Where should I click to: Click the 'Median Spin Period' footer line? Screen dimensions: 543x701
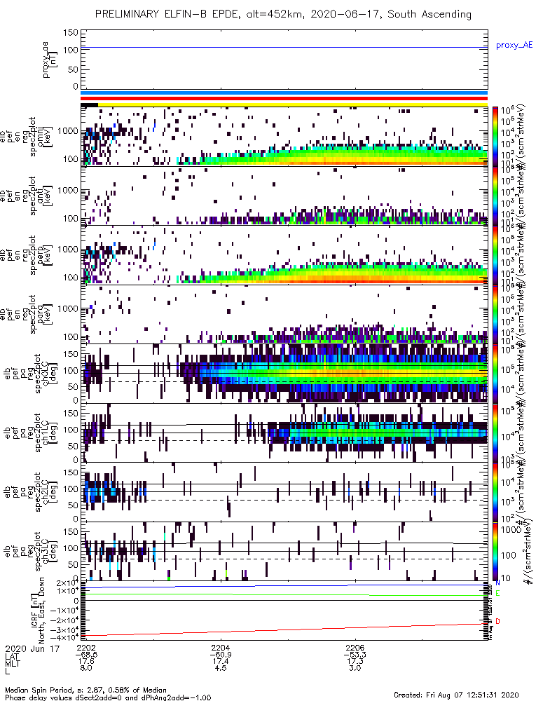tap(85, 690)
